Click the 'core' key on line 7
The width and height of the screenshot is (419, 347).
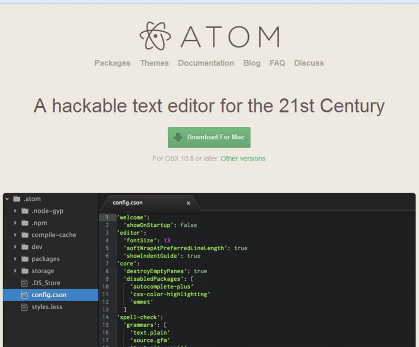click(x=127, y=264)
